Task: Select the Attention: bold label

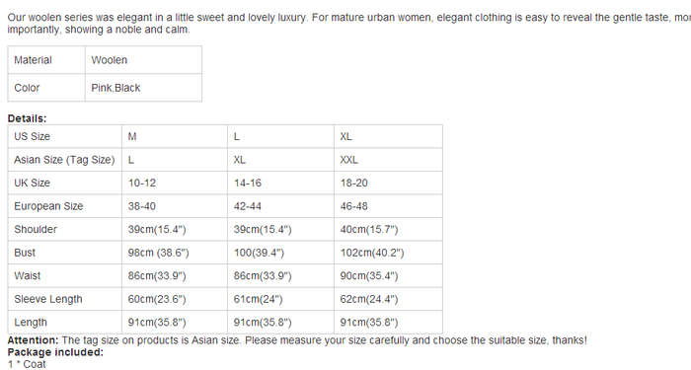Action: coord(33,340)
